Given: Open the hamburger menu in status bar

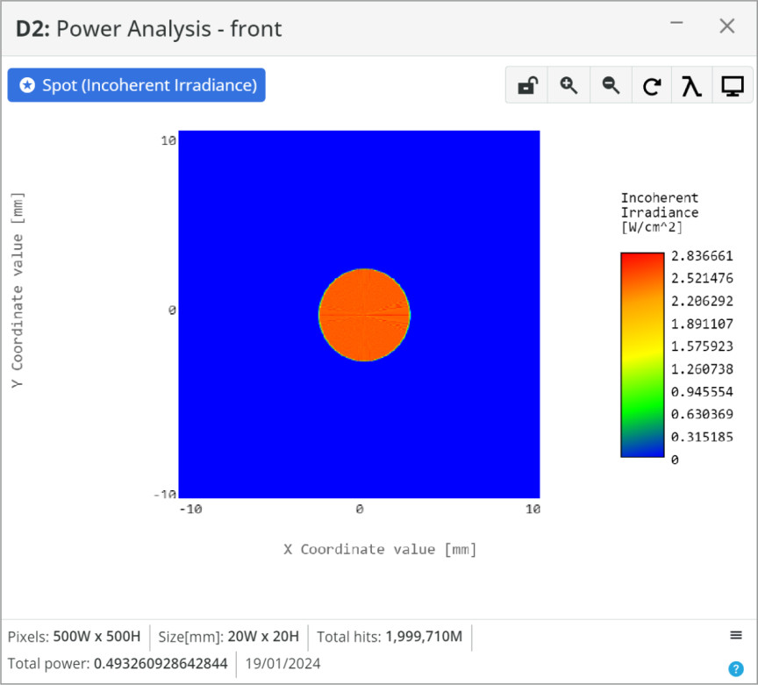Looking at the screenshot, I should pyautogui.click(x=736, y=635).
